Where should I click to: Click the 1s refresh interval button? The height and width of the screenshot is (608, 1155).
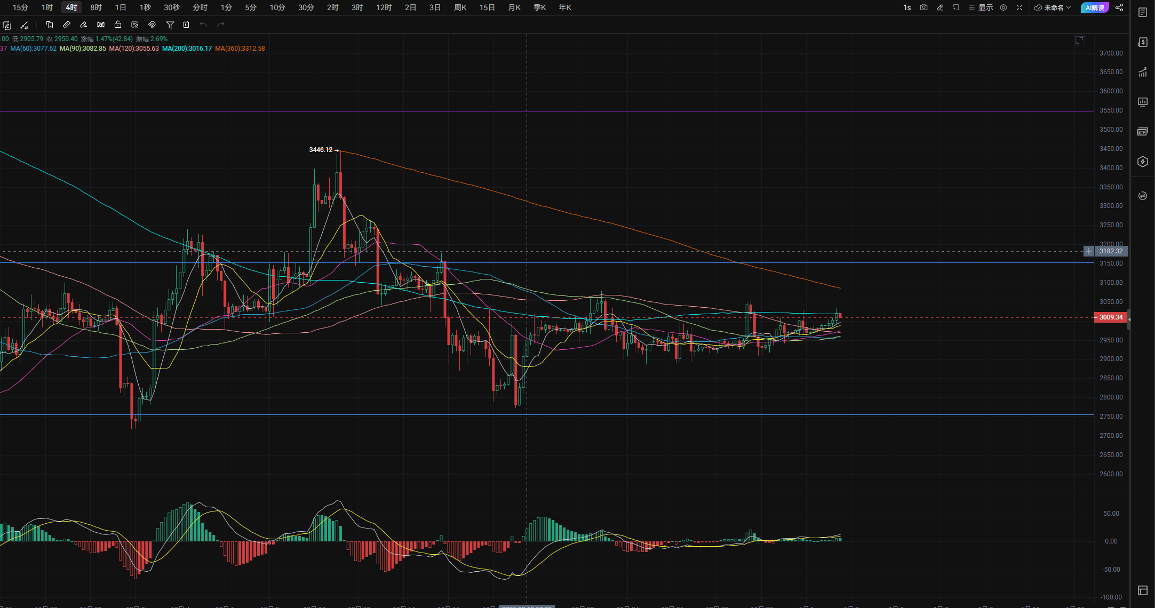click(x=907, y=7)
